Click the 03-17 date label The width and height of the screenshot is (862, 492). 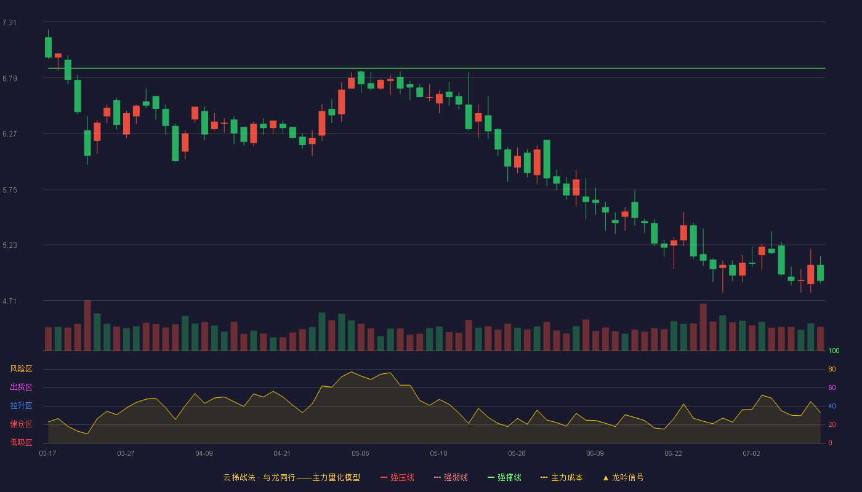47,453
